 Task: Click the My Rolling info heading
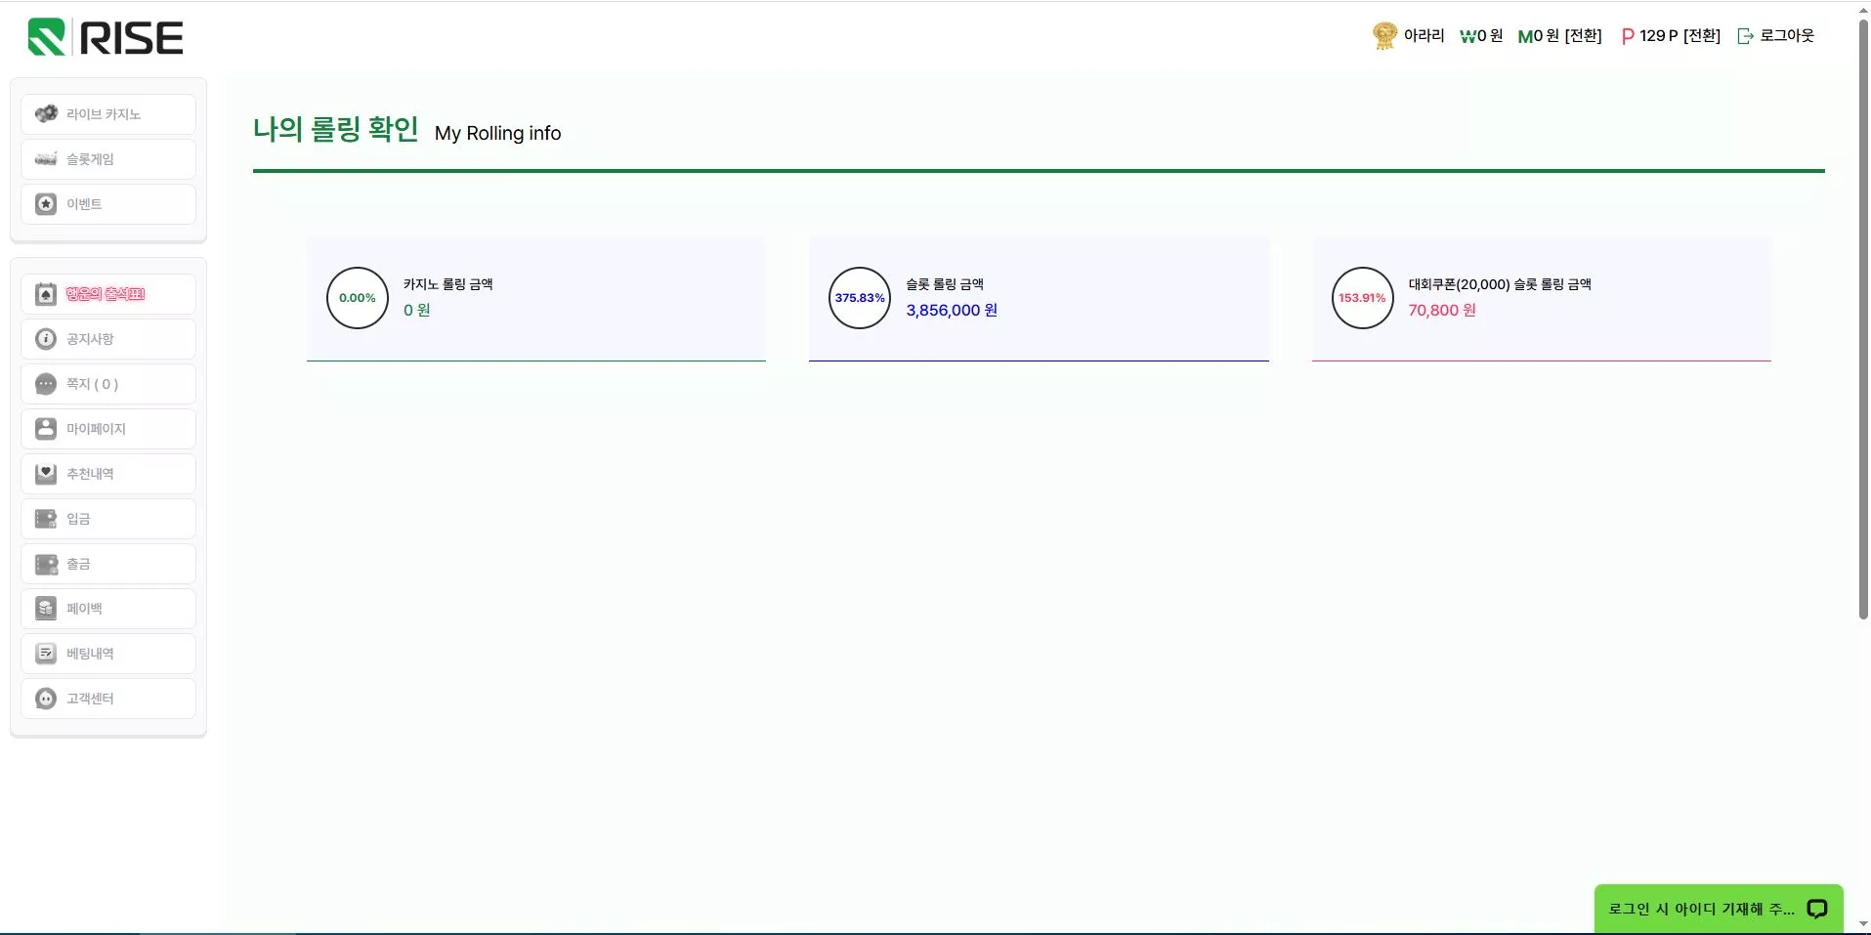(x=497, y=133)
